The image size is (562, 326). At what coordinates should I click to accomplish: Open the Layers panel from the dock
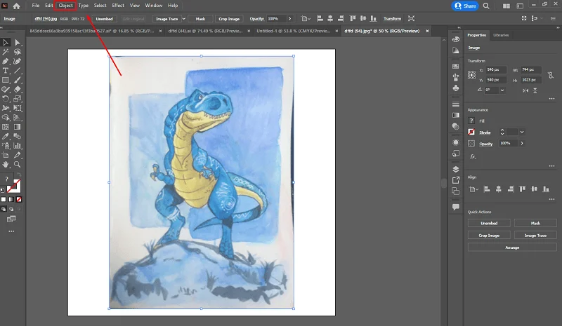[455, 169]
